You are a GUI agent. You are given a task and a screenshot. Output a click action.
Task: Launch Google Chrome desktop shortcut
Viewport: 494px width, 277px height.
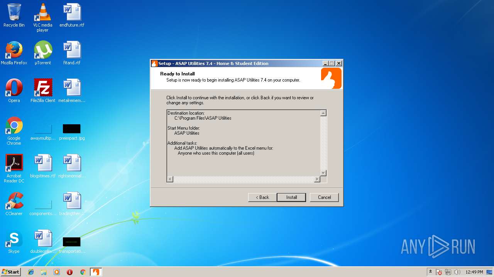[x=14, y=131]
